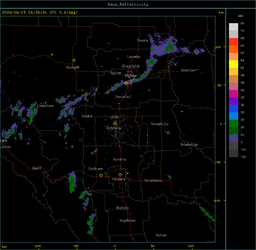Pick the orange 57-60 dBZ legend swatch
Image resolution: width=256 pixels, height=250 pixels.
coord(233,49)
